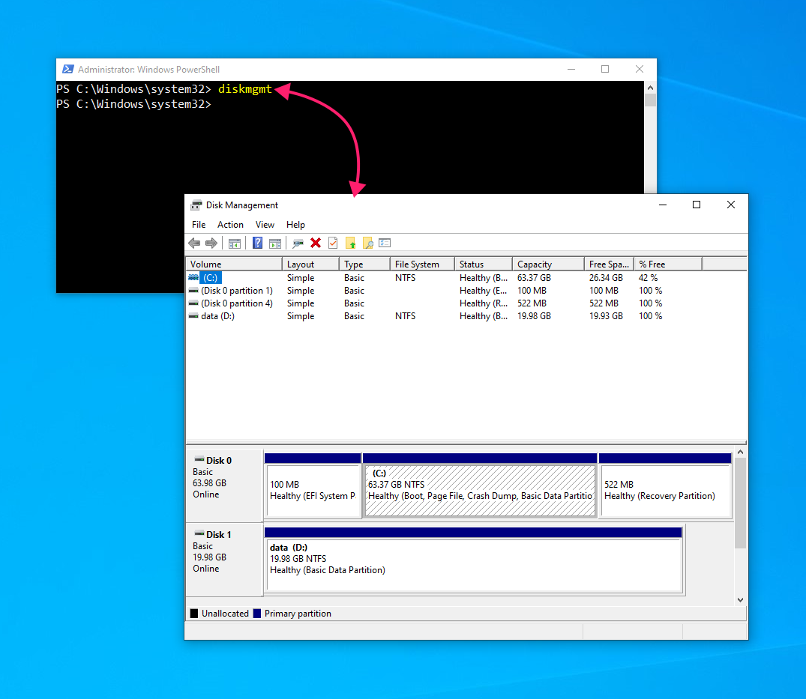Click the graphical view vertical scrollbar thumb

740,503
